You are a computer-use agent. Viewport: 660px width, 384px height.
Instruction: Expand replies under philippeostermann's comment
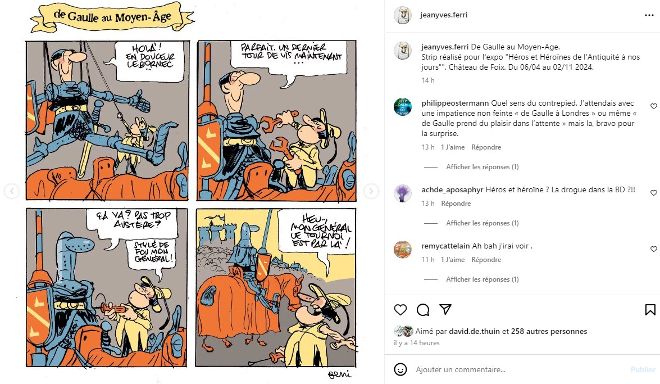tap(482, 167)
